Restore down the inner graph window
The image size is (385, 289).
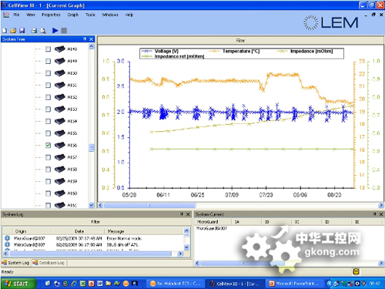click(373, 15)
